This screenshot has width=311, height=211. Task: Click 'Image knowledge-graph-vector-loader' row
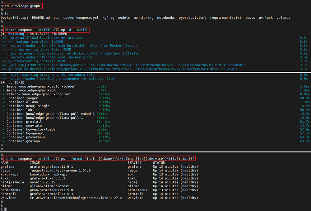coord(156,86)
